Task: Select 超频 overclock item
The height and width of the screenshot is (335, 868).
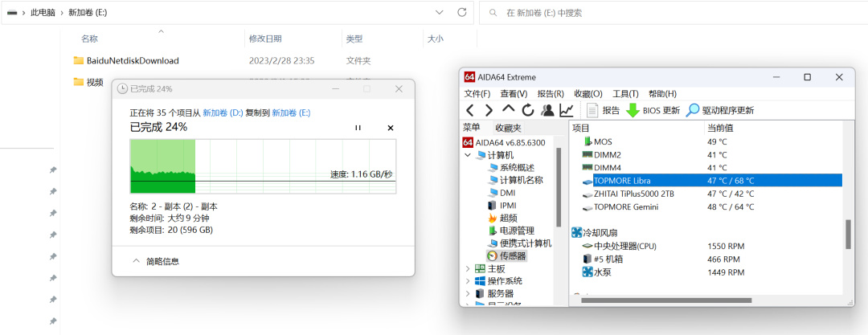Action: pos(502,219)
